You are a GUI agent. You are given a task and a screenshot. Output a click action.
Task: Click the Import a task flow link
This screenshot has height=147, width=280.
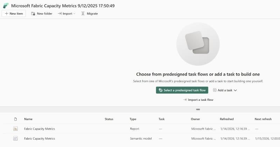point(198,100)
